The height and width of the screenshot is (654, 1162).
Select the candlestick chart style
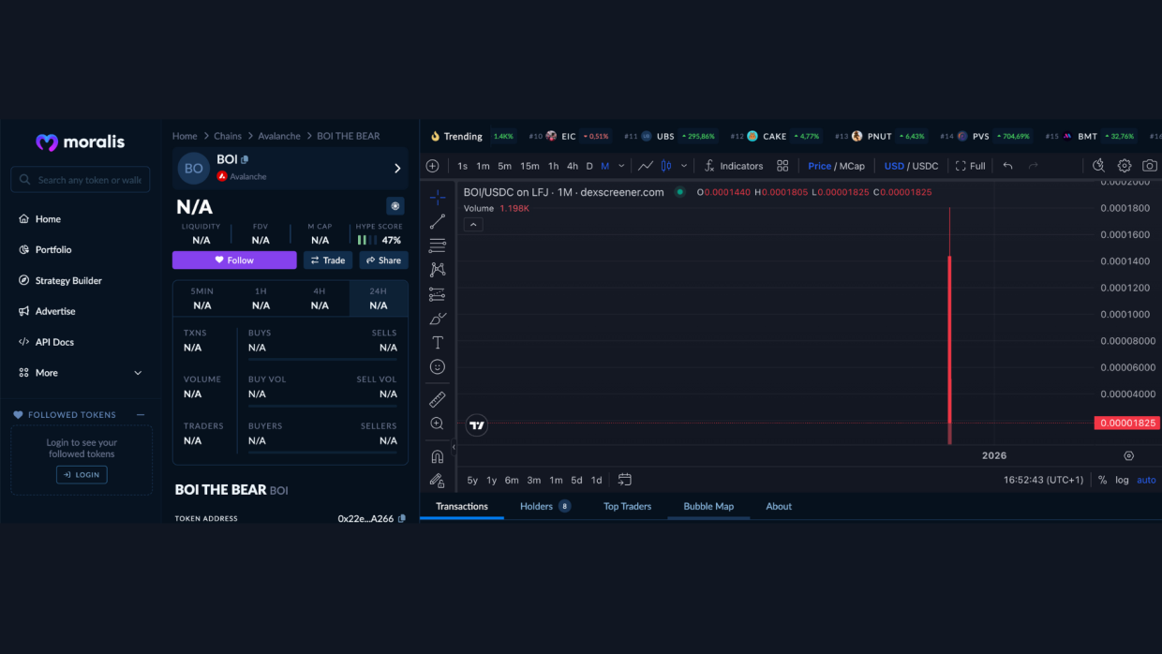click(x=666, y=166)
